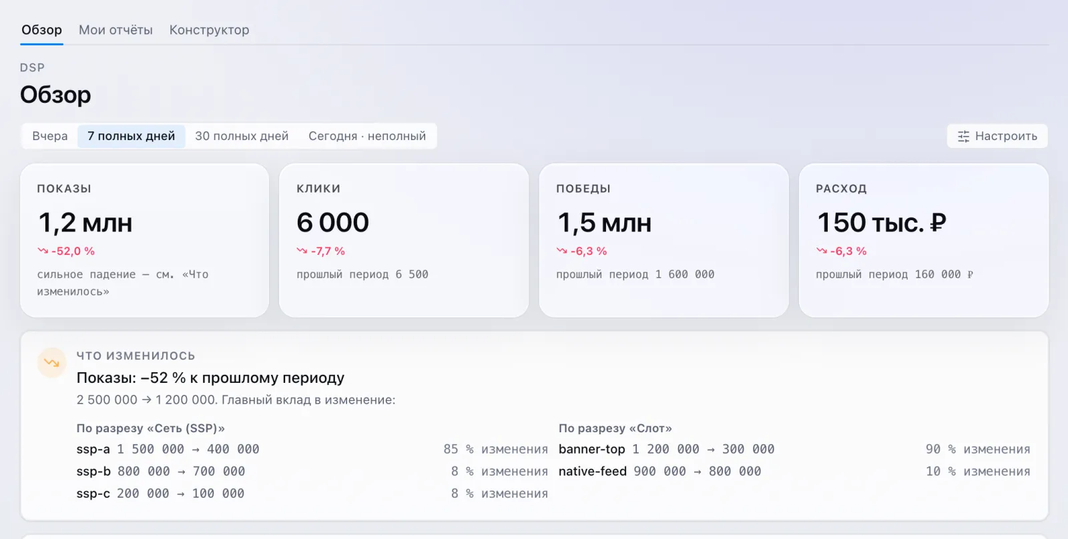Select Сегодня · неполный period
This screenshot has width=1068, height=539.
[x=367, y=136]
